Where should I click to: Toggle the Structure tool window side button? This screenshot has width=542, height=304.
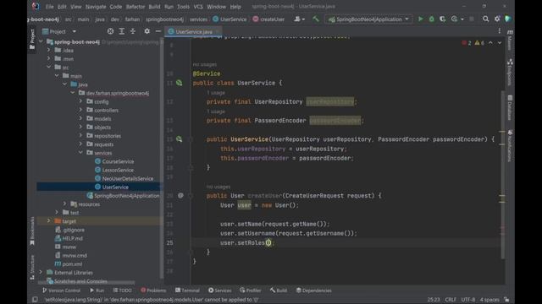(32, 267)
